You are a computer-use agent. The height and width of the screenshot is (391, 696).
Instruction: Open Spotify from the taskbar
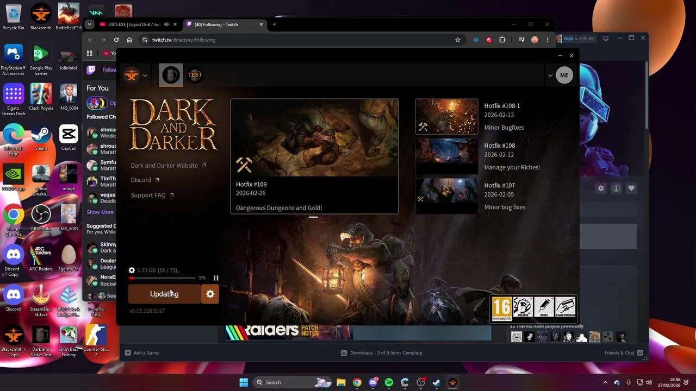coord(389,382)
